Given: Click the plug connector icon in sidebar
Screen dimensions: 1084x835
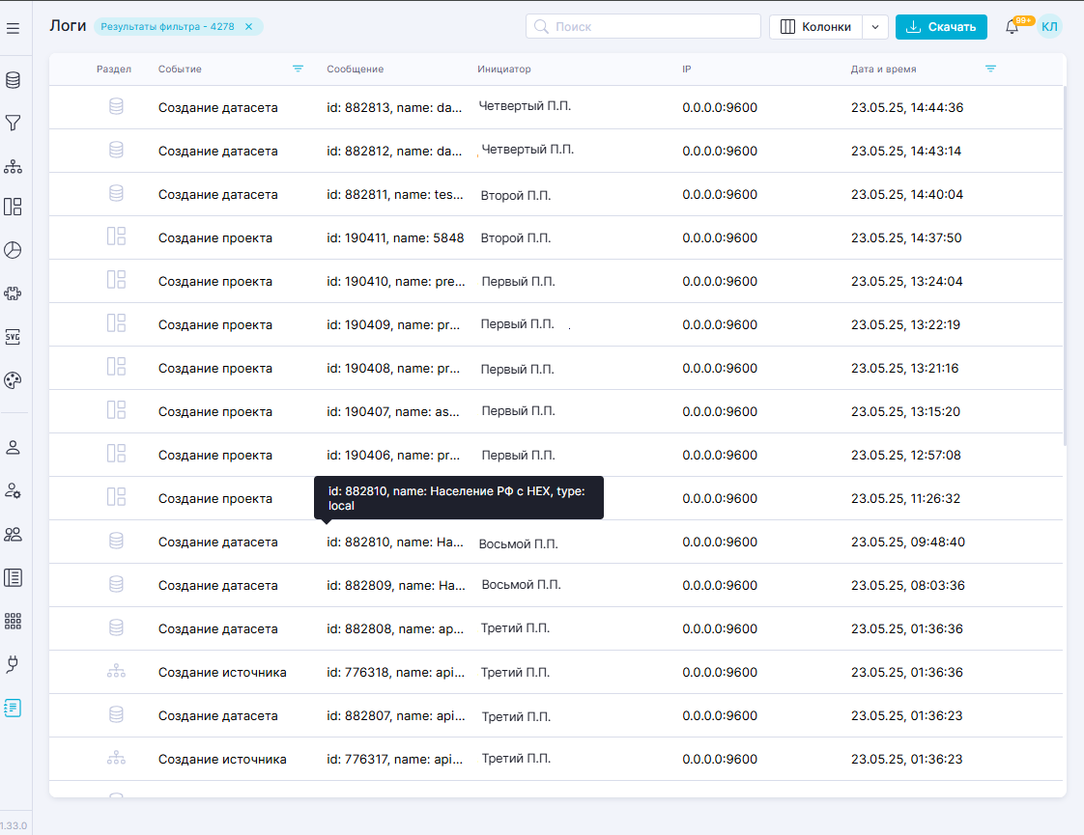Looking at the screenshot, I should click(x=13, y=664).
